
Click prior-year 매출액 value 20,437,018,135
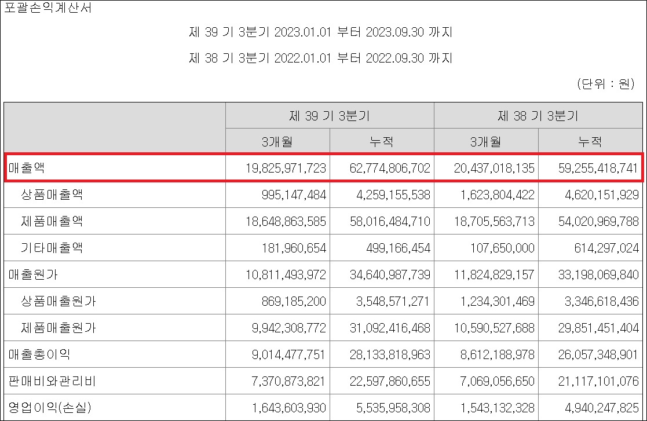494,169
